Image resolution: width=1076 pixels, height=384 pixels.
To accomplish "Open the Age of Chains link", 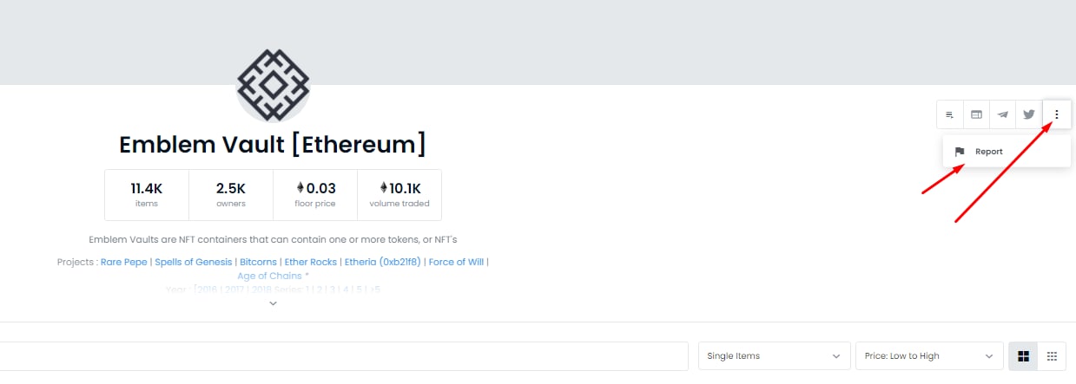I will pyautogui.click(x=269, y=276).
